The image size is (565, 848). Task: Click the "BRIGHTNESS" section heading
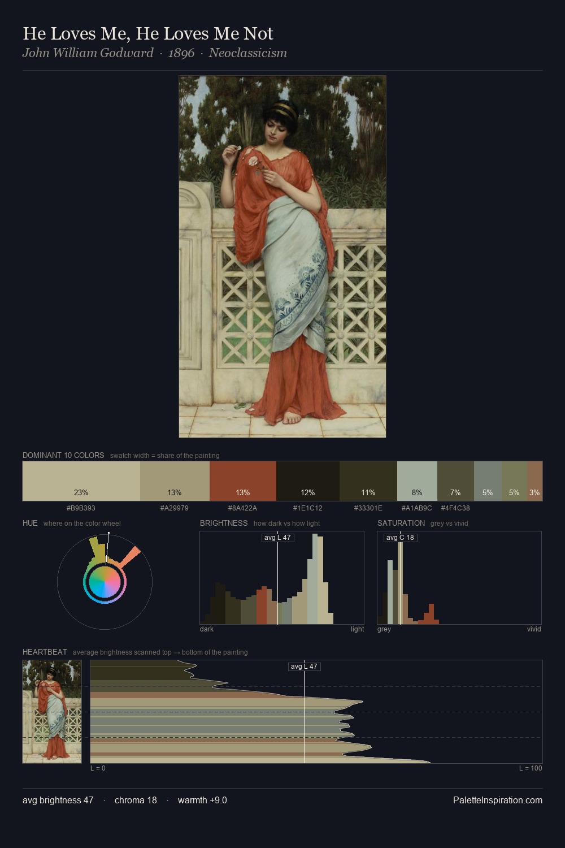pos(224,523)
